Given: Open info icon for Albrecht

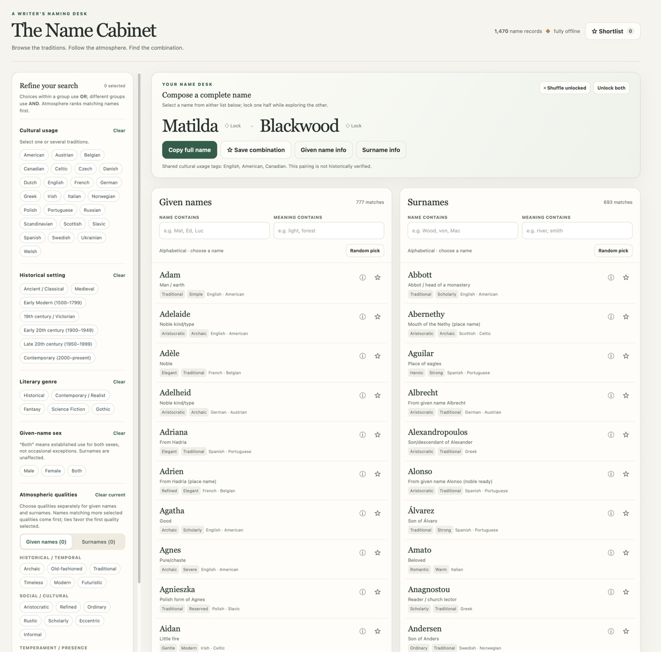Looking at the screenshot, I should (x=611, y=396).
